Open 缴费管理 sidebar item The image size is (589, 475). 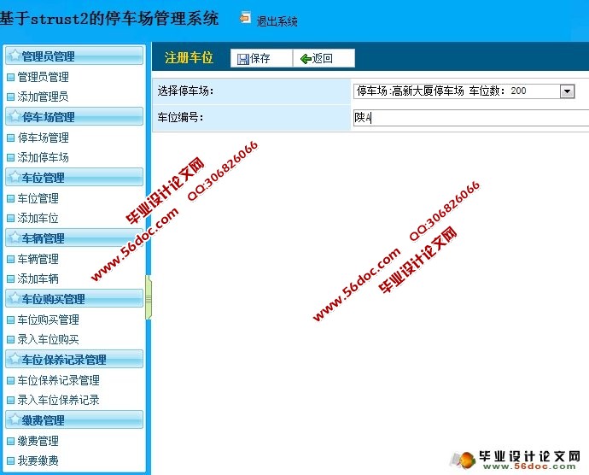pyautogui.click(x=38, y=440)
